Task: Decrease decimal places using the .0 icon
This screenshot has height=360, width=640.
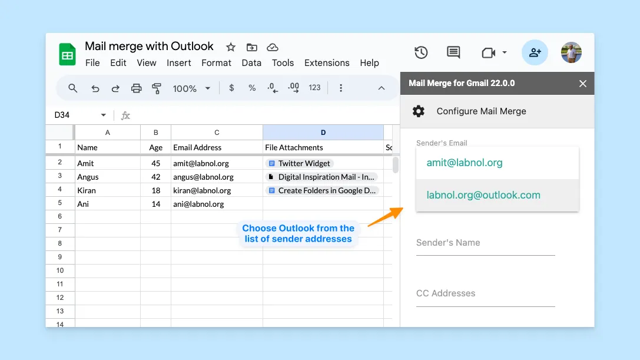Action: (272, 87)
